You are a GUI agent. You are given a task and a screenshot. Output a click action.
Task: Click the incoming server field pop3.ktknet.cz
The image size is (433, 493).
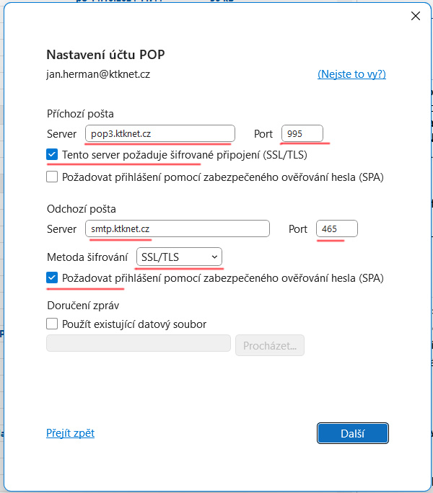(159, 133)
